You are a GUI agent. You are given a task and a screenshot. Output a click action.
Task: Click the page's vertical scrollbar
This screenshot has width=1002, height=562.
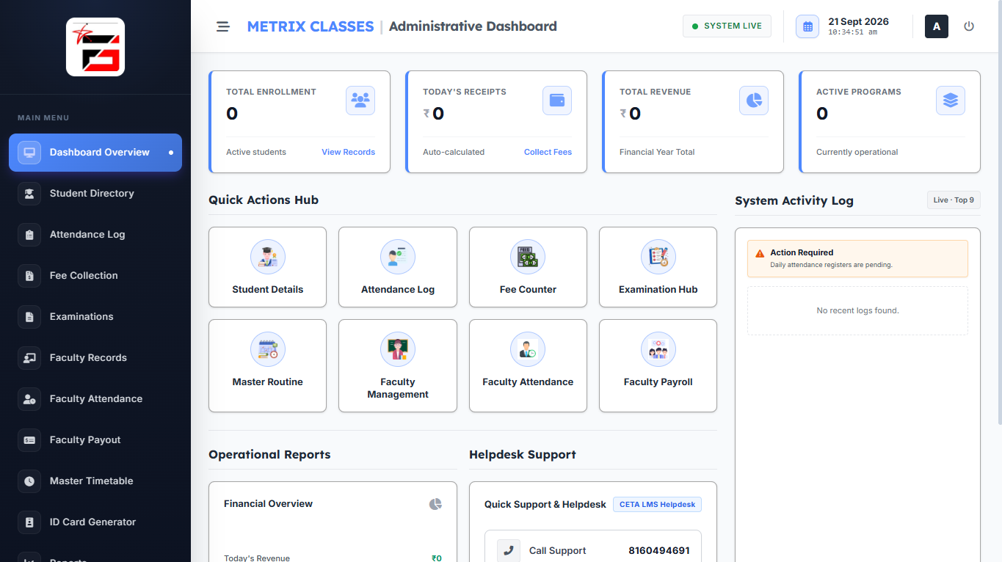999,213
